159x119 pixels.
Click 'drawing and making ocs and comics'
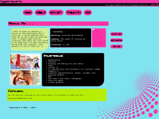pyautogui.click(x=66, y=64)
